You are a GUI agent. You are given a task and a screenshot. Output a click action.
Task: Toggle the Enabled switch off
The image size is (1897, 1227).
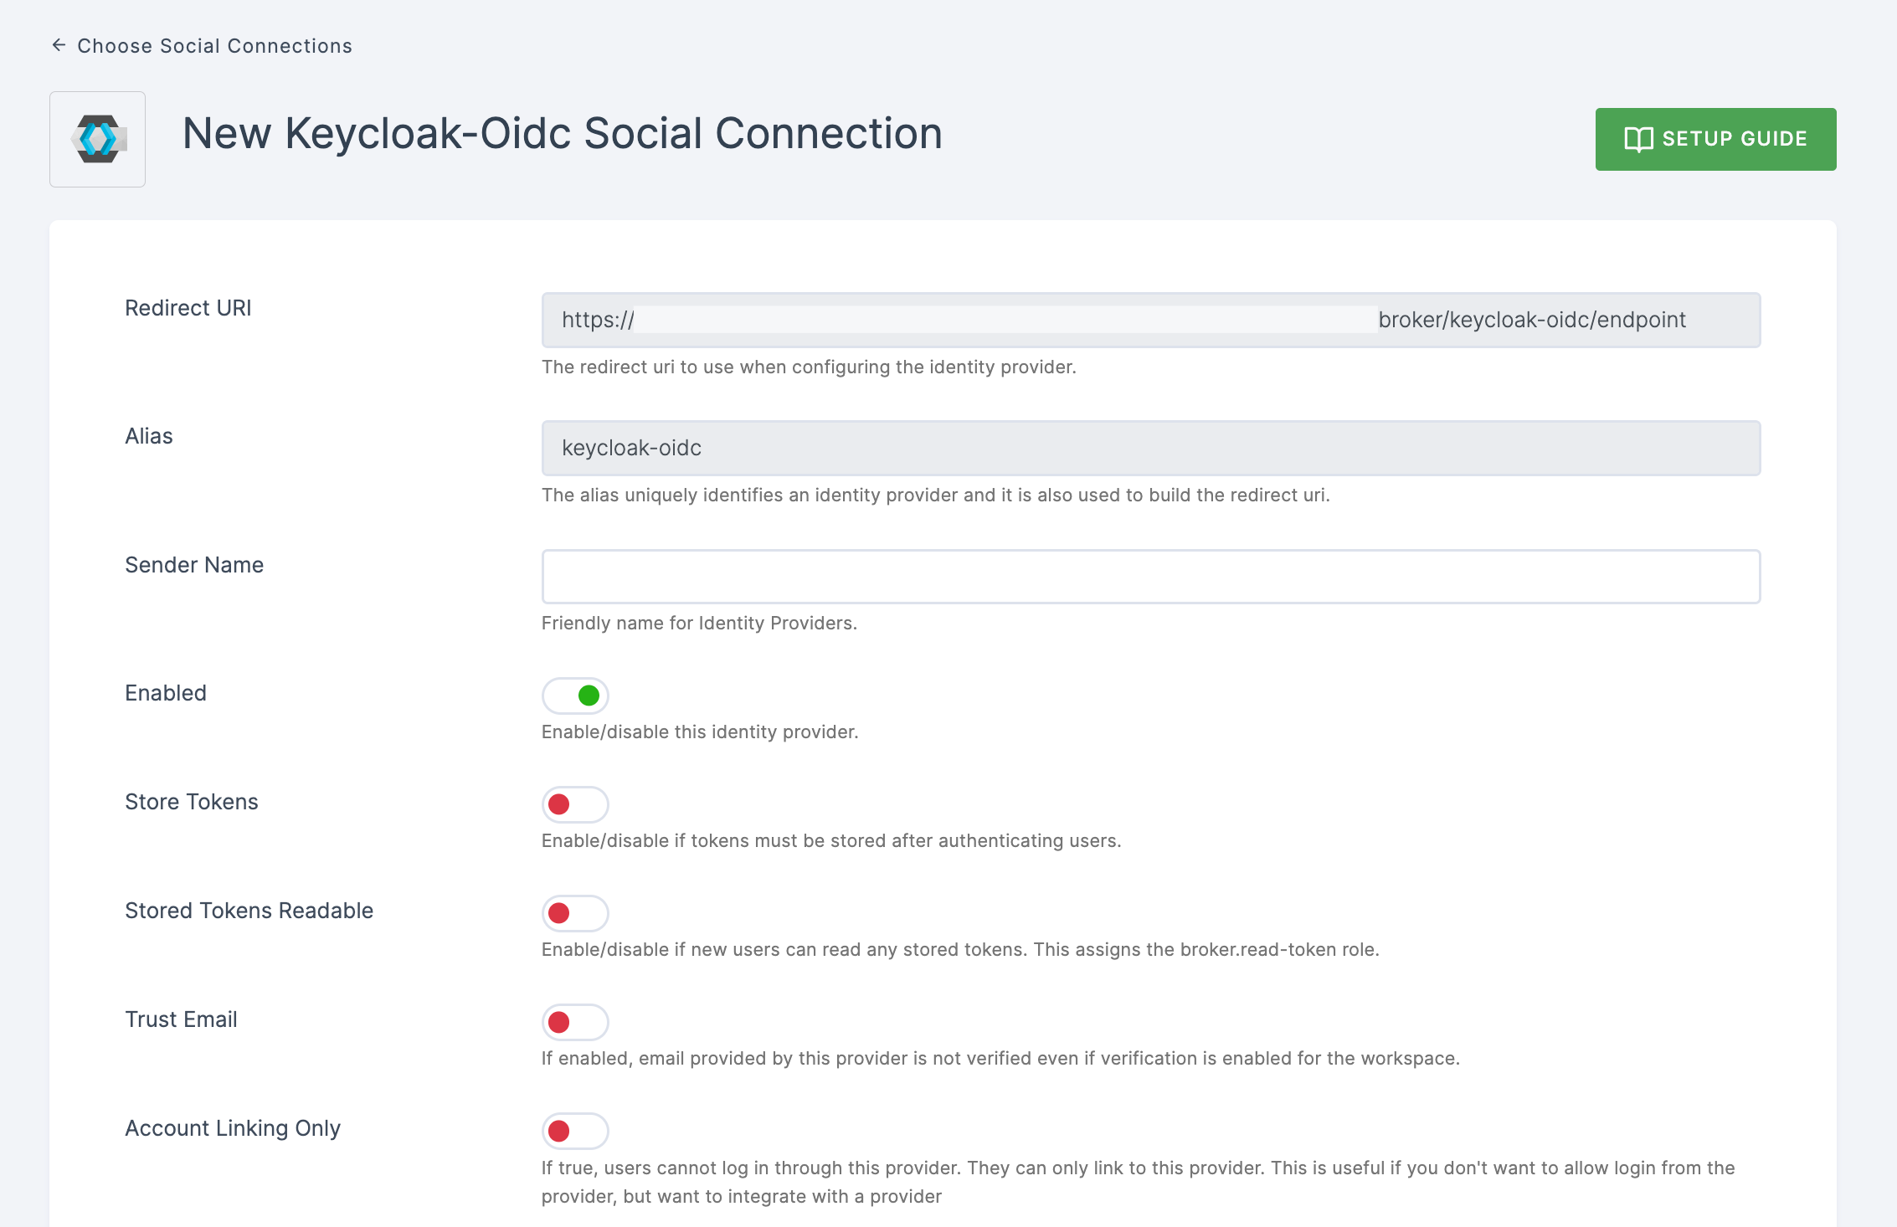coord(575,696)
